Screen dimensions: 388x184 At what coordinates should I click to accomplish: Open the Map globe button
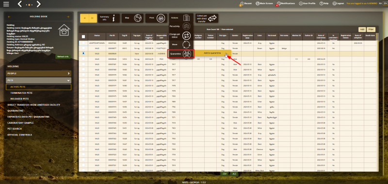click(132, 18)
